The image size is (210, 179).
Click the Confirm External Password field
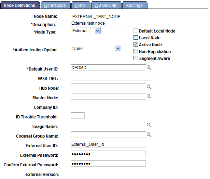click(108, 163)
